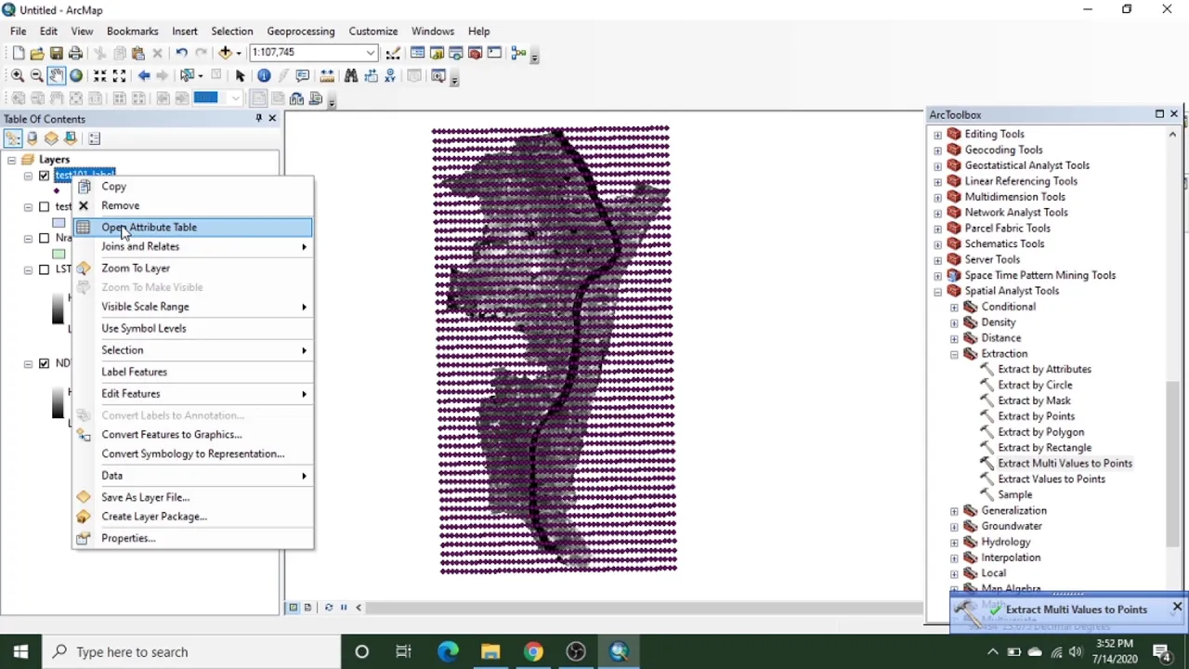Switch to List By Visibility view
Viewport: 1189px width, 669px height.
[51, 138]
